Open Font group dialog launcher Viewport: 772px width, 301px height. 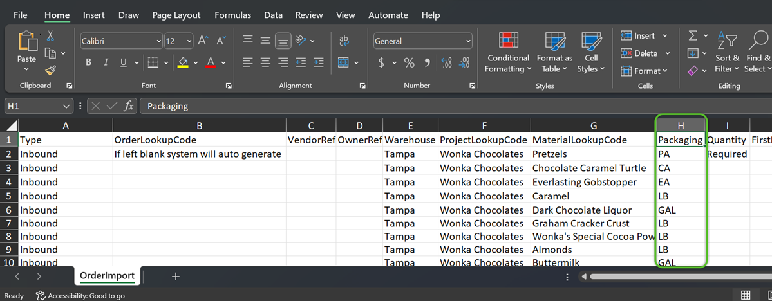(x=229, y=86)
